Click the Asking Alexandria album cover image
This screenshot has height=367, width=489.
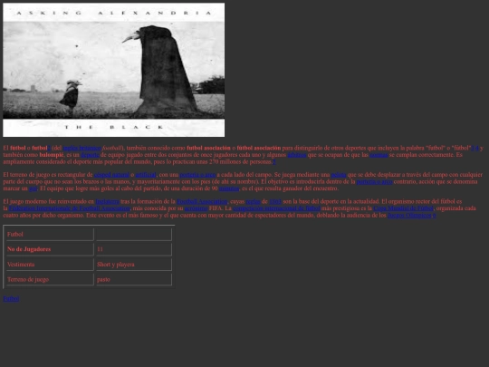(x=114, y=70)
